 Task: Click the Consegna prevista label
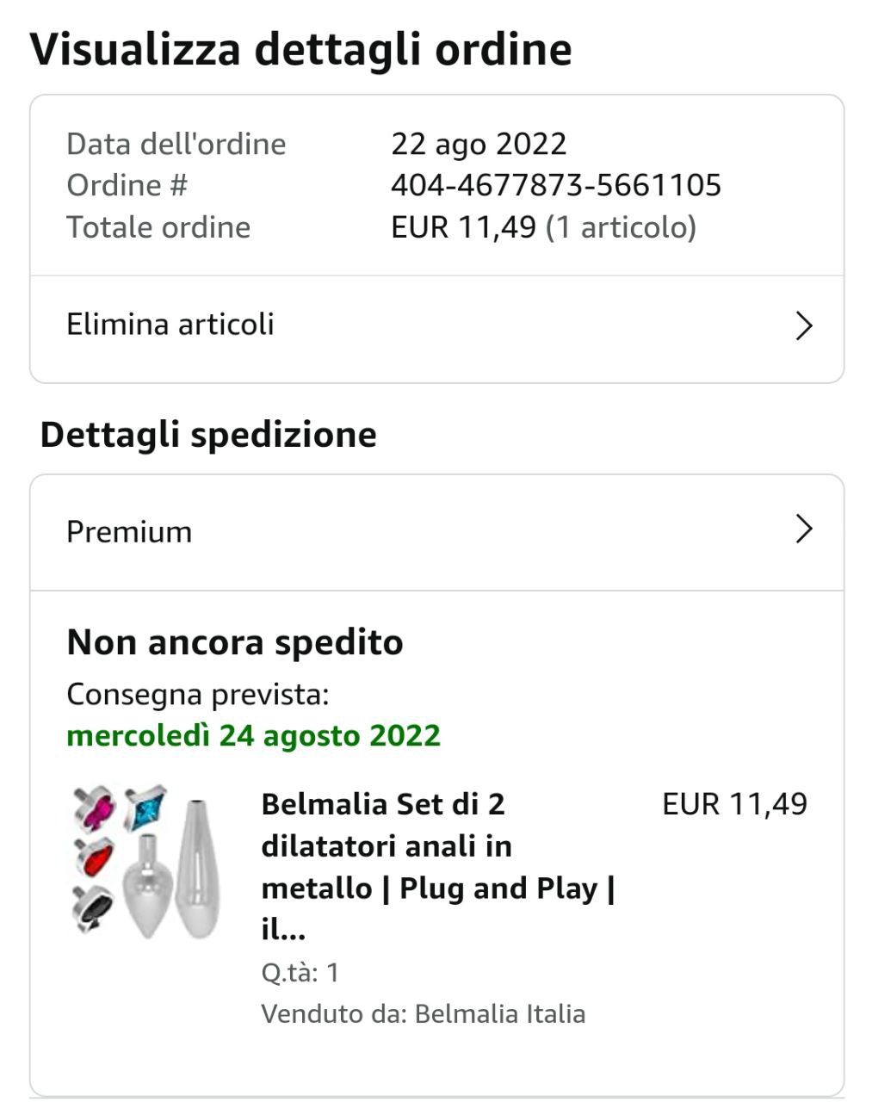(197, 694)
